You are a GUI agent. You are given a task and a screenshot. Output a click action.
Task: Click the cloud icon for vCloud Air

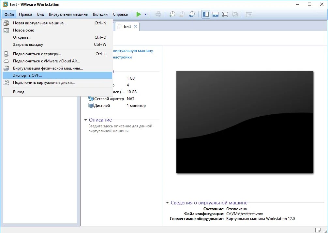[x=6, y=61]
